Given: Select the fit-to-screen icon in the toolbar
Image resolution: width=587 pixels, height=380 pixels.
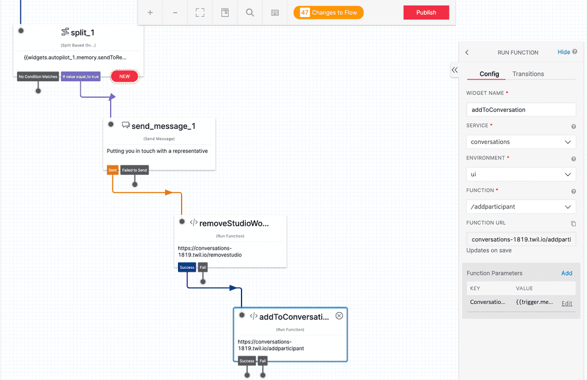Looking at the screenshot, I should (x=200, y=12).
